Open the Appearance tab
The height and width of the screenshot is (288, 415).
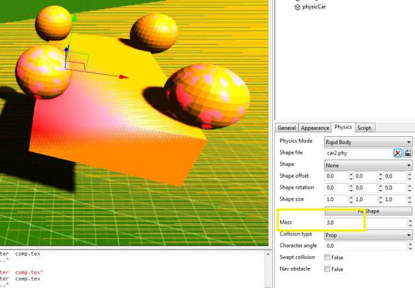click(x=314, y=128)
